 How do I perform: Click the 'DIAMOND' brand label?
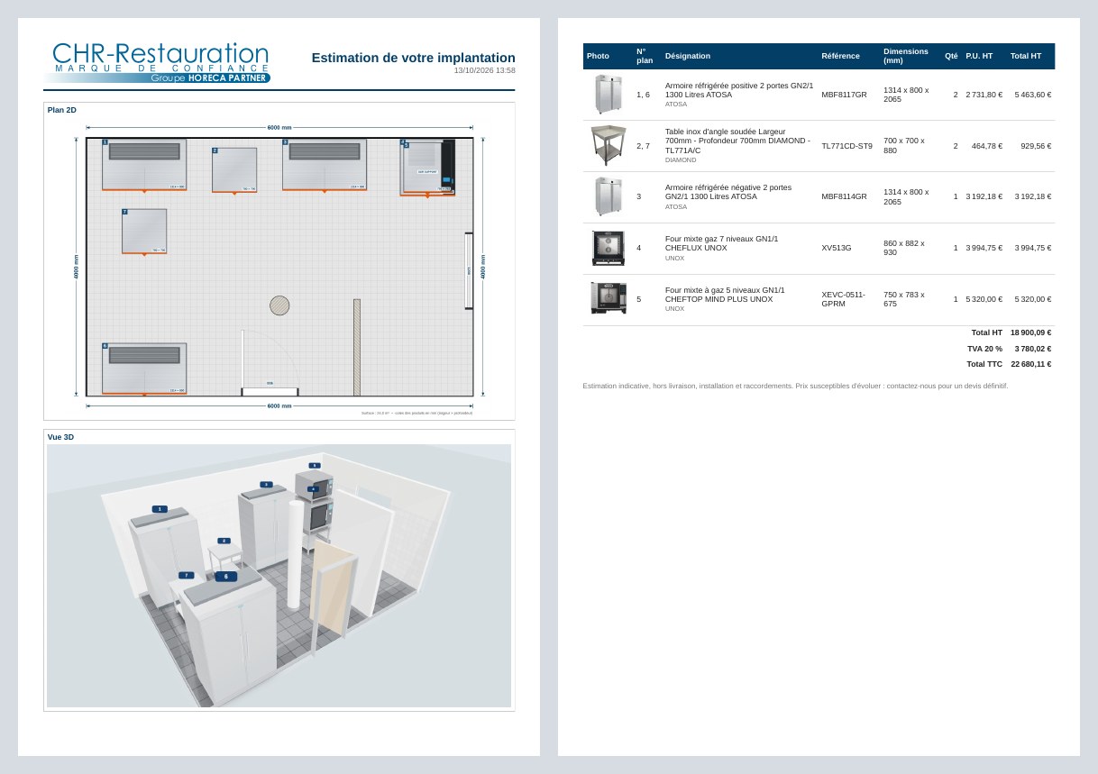pyautogui.click(x=681, y=160)
